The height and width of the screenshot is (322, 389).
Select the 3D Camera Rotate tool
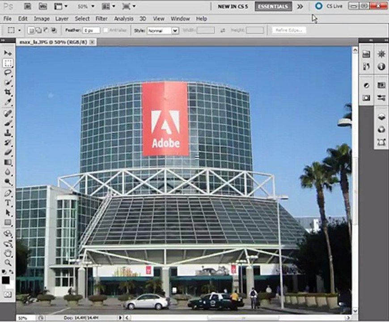click(8, 244)
